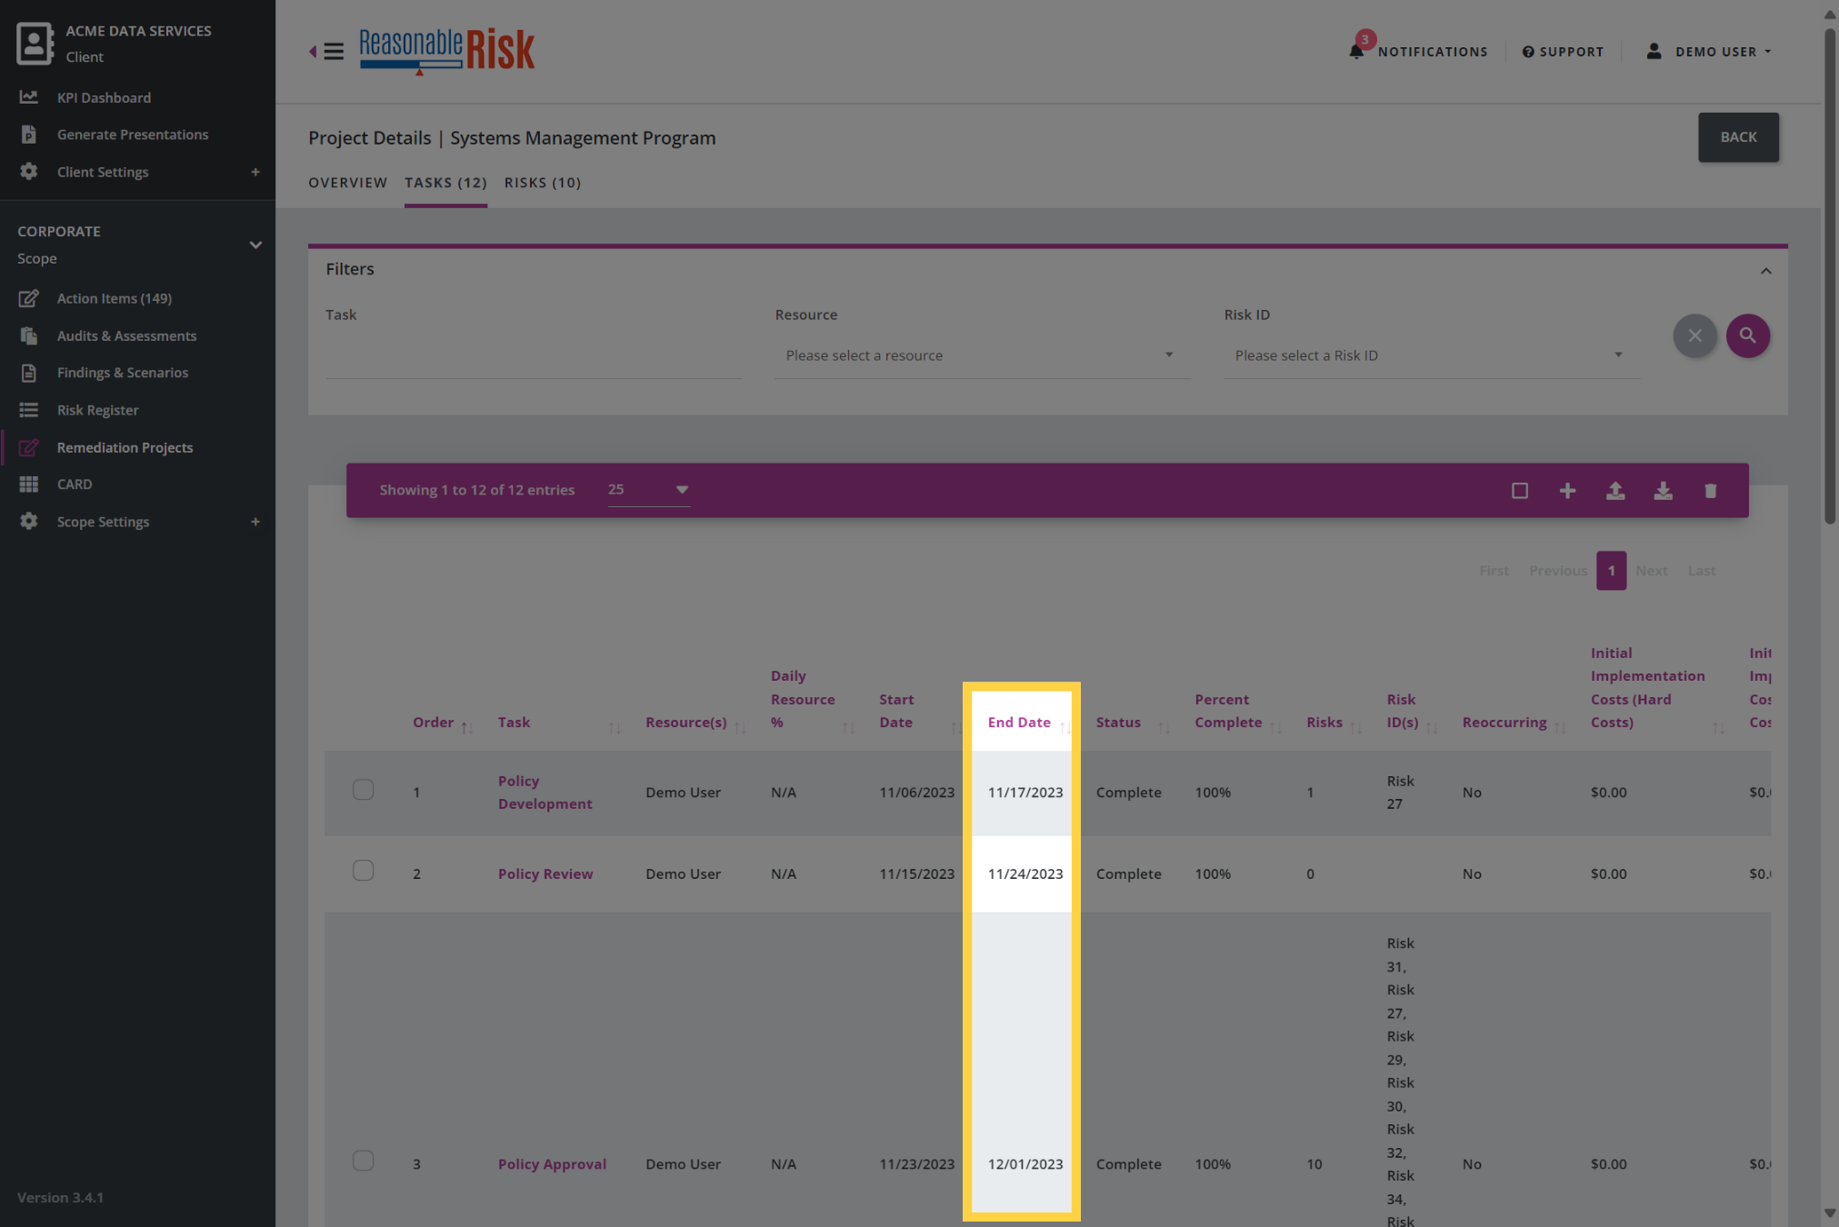
Task: Sort by the End Date column
Action: pyautogui.click(x=1019, y=723)
